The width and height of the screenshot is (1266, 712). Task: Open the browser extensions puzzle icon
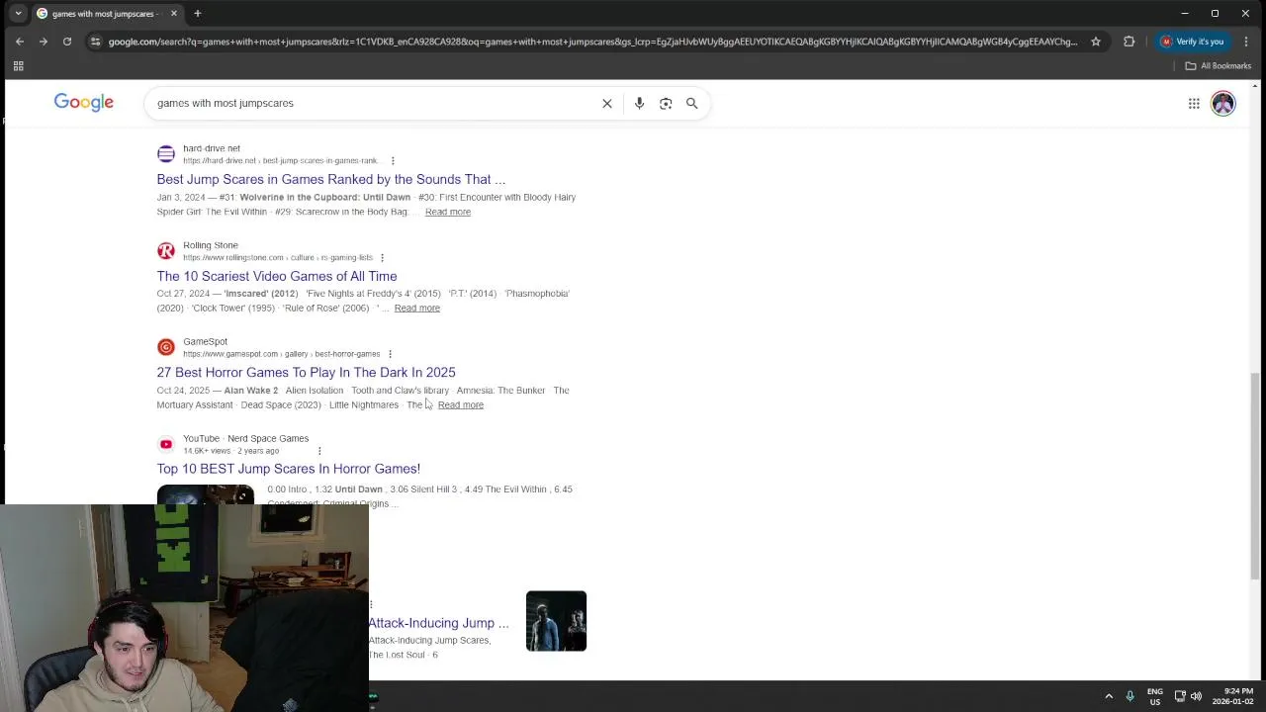coord(1129,42)
